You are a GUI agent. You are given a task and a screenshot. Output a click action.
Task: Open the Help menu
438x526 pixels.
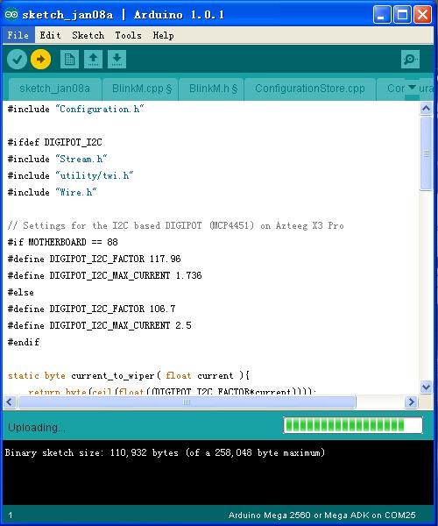pos(163,35)
